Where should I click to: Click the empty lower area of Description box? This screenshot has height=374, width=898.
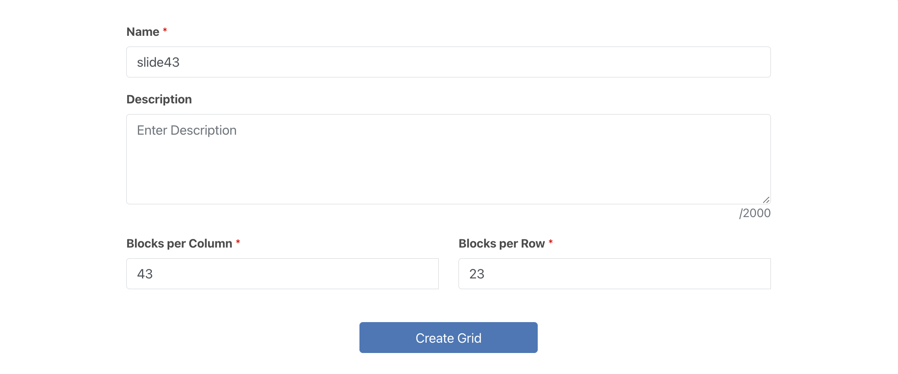[448, 181]
